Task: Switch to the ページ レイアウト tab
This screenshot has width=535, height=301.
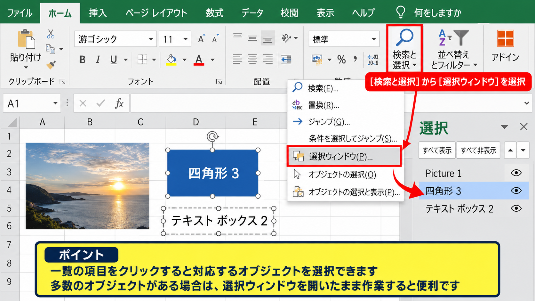Action: [156, 13]
